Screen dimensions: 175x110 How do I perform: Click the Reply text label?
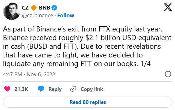(55, 89)
